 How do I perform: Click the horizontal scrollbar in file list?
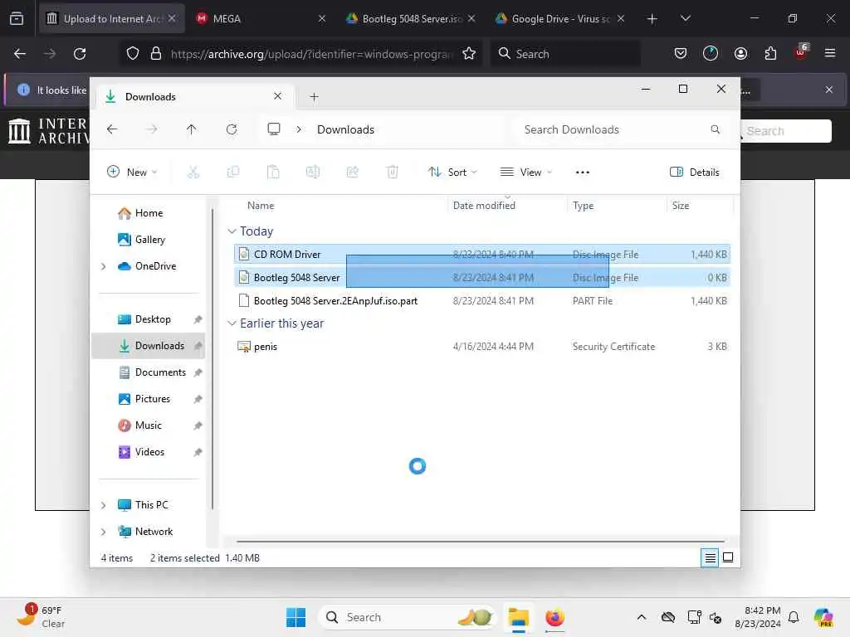481,541
